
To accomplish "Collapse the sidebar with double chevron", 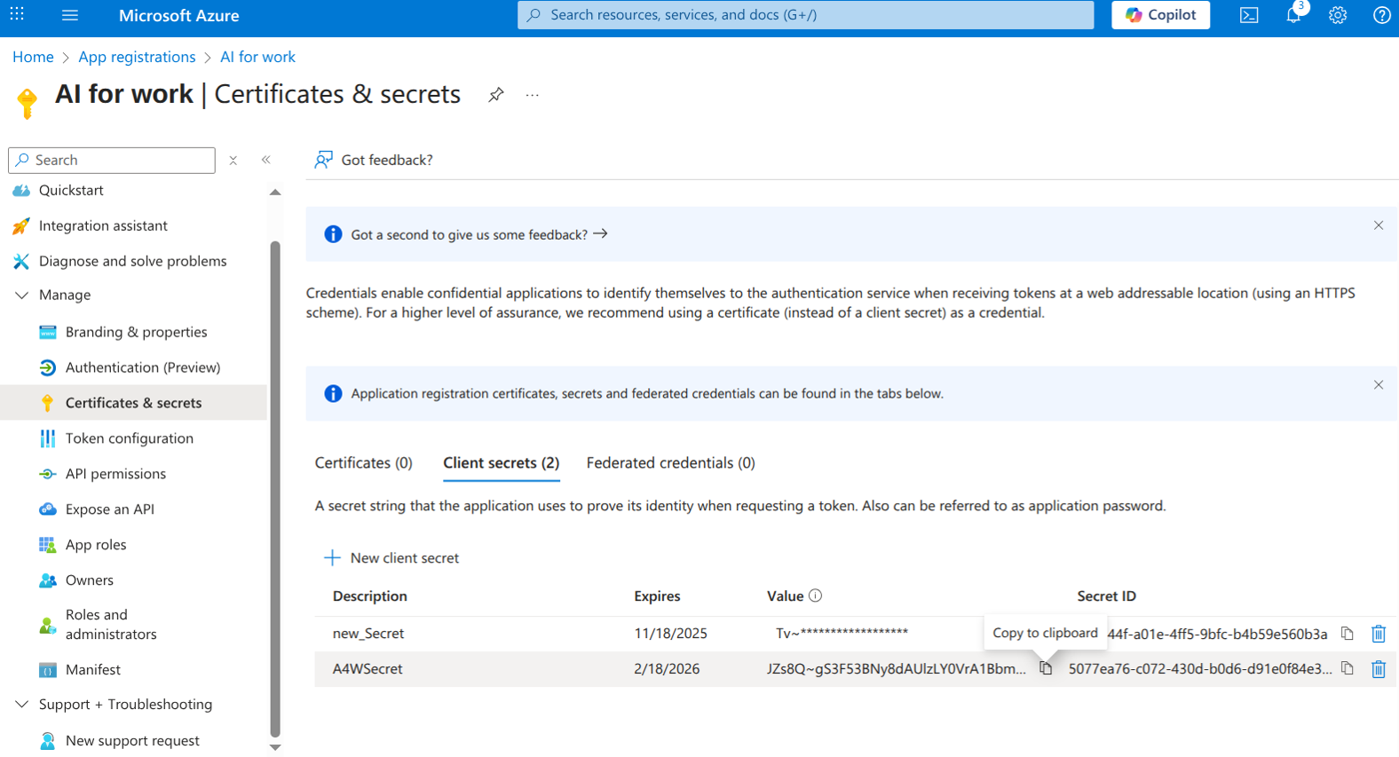I will pyautogui.click(x=266, y=160).
